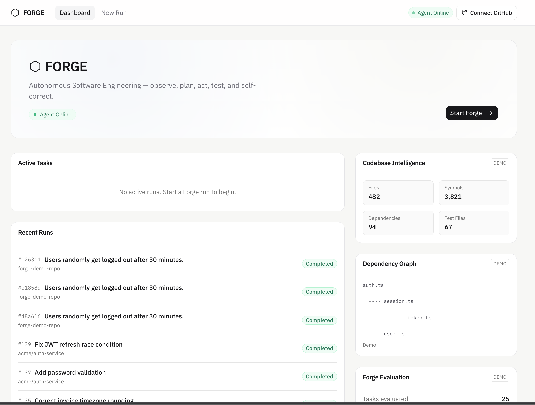The width and height of the screenshot is (535, 405).
Task: Open run #48a616 logged out issue
Action: pyautogui.click(x=177, y=320)
